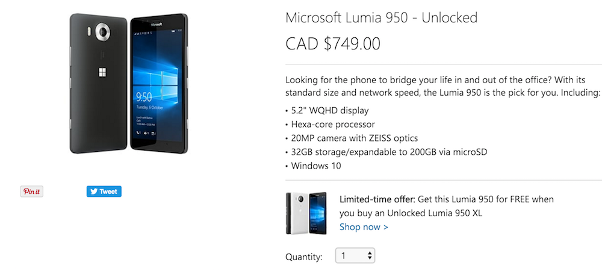The image size is (602, 271).
Task: Open the Quantity dropdown
Action: [x=355, y=256]
